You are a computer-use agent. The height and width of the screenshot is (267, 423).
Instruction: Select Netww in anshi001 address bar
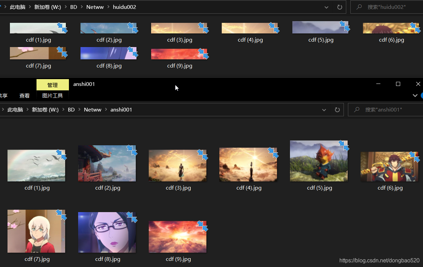pos(93,109)
